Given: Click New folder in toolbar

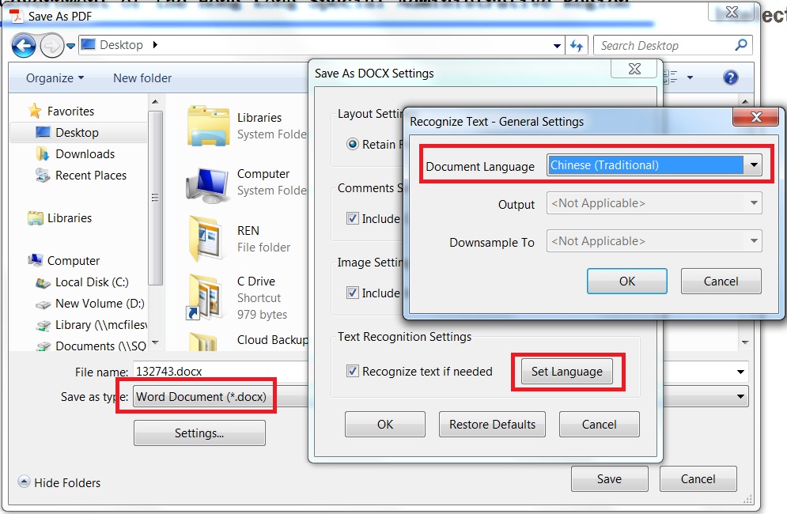Looking at the screenshot, I should coord(142,78).
